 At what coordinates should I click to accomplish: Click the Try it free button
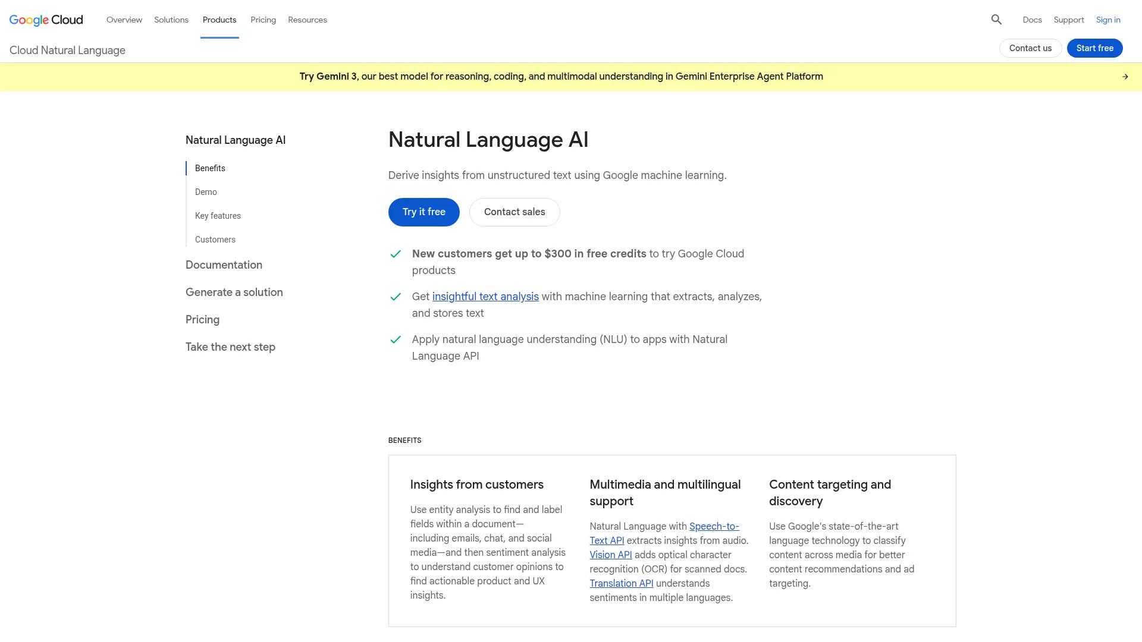424,212
